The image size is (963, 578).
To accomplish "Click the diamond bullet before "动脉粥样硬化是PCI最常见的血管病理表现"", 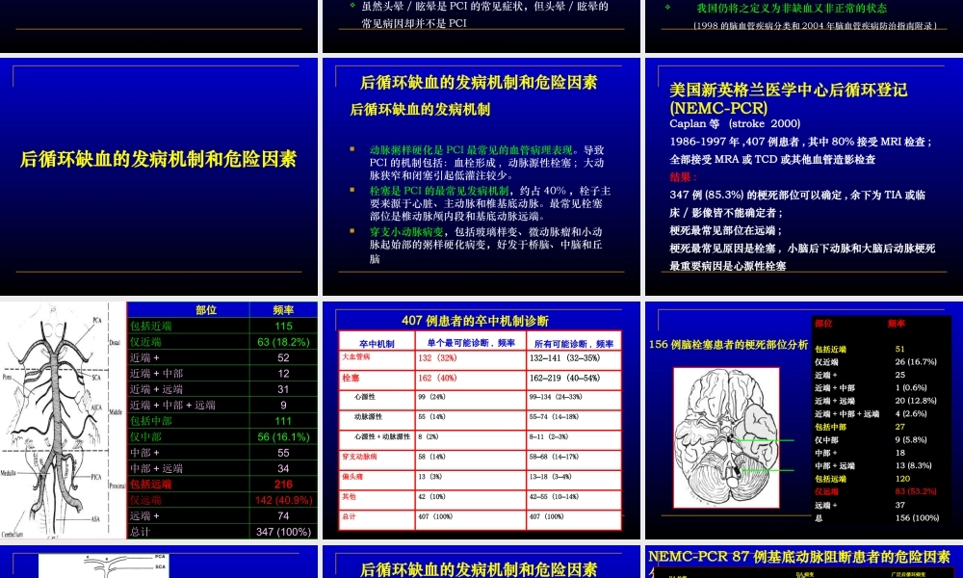I will (x=352, y=149).
